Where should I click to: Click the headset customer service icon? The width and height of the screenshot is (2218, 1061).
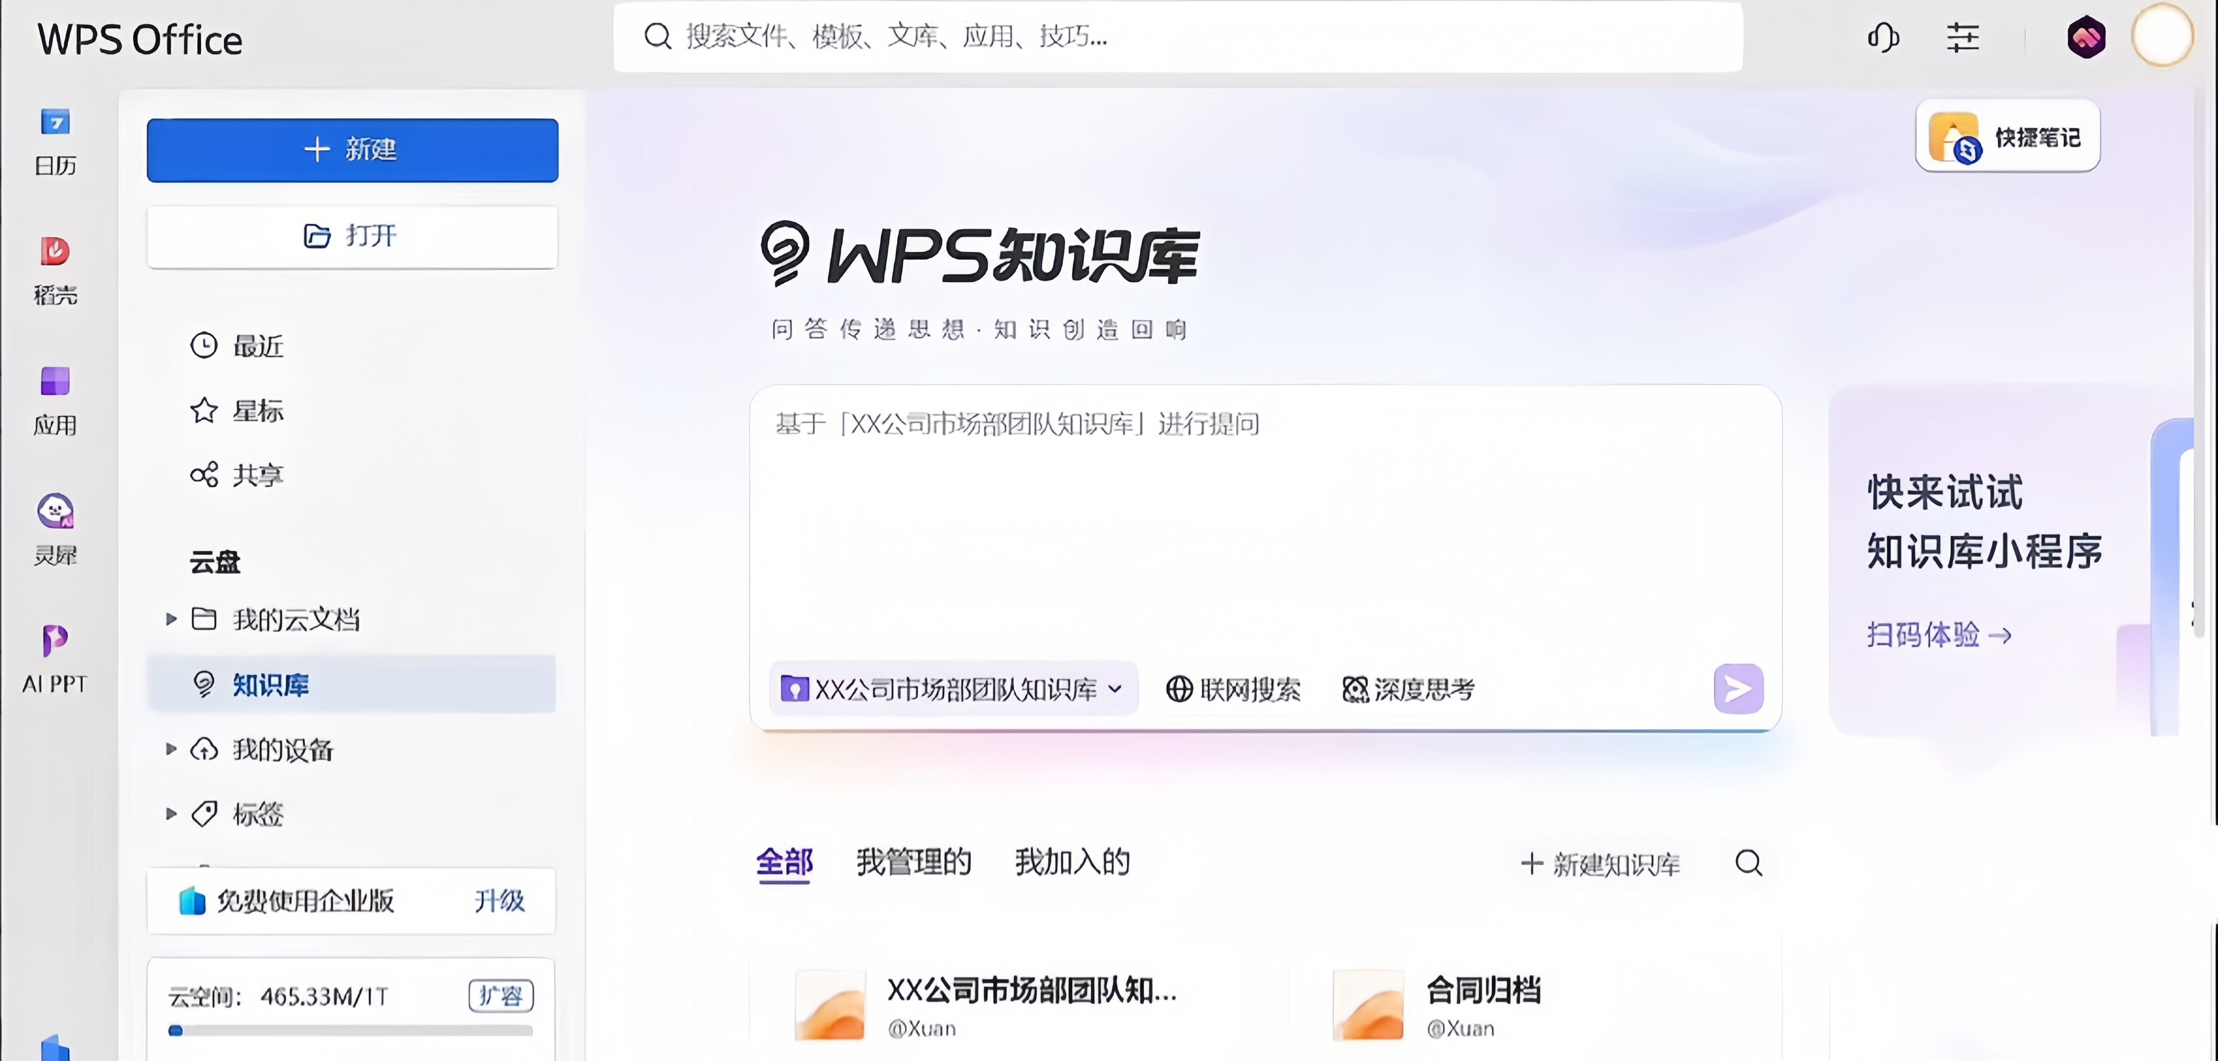pyautogui.click(x=1883, y=37)
